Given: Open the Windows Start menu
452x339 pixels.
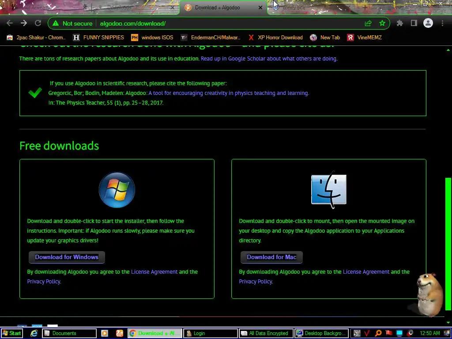Looking at the screenshot, I should coord(11,333).
